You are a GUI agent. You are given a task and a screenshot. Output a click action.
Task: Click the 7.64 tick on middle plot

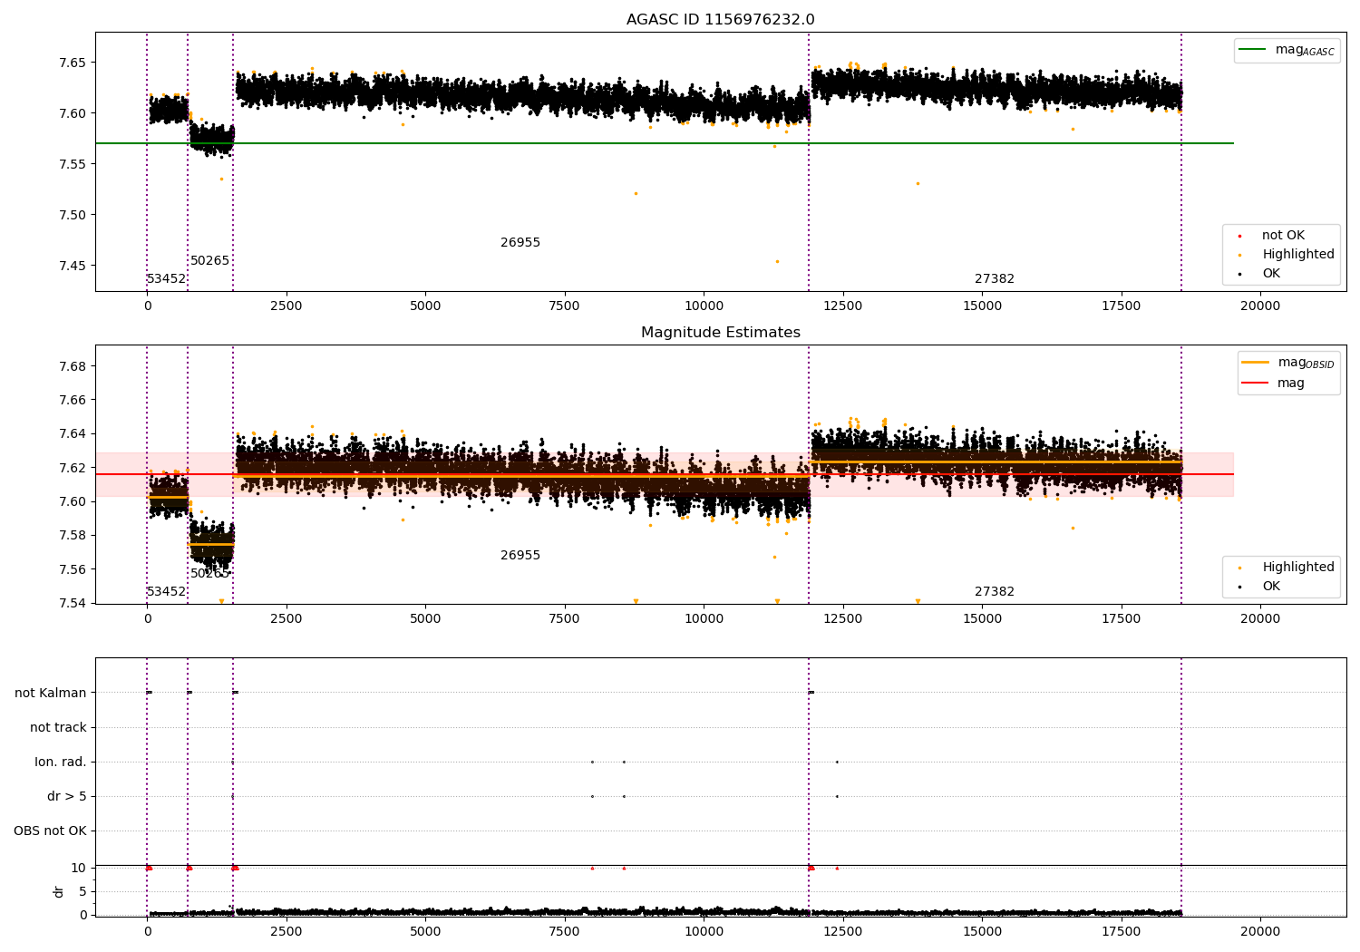pyautogui.click(x=73, y=434)
